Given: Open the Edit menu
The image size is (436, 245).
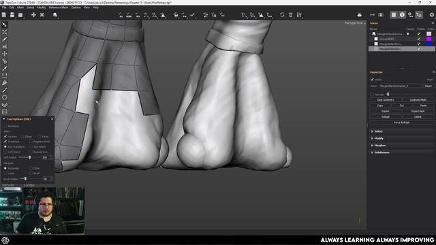Looking at the screenshot, I should pos(12,7).
